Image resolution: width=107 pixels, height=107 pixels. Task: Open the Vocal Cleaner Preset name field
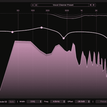63,5
